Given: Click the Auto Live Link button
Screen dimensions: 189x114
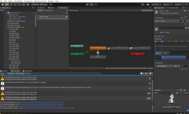Looking at the screenshot, I should (147, 10).
